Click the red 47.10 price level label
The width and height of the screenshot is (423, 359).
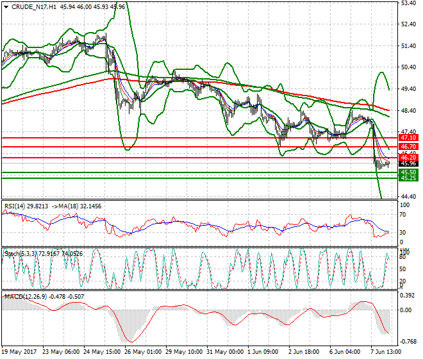coord(408,138)
